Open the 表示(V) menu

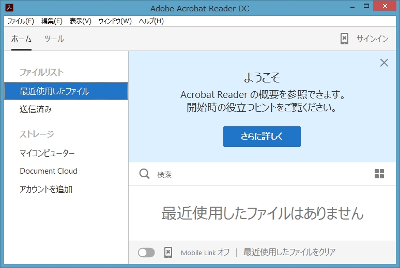(x=80, y=21)
